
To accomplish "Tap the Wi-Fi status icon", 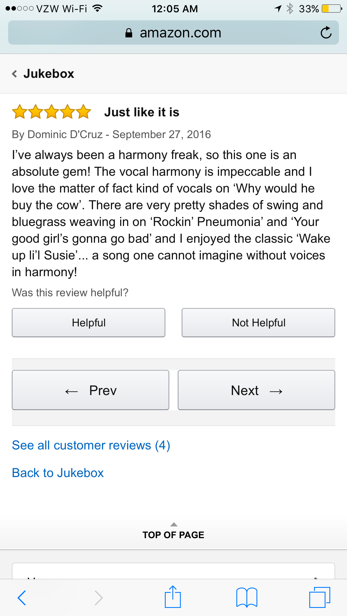I will pyautogui.click(x=98, y=9).
